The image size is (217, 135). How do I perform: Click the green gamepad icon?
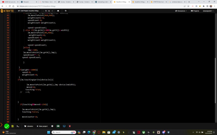click(58, 126)
